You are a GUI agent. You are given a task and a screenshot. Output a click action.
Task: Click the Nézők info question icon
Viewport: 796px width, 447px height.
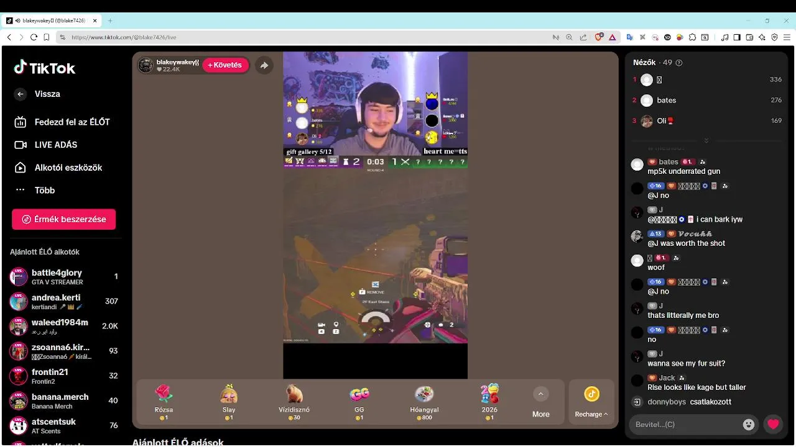point(679,63)
